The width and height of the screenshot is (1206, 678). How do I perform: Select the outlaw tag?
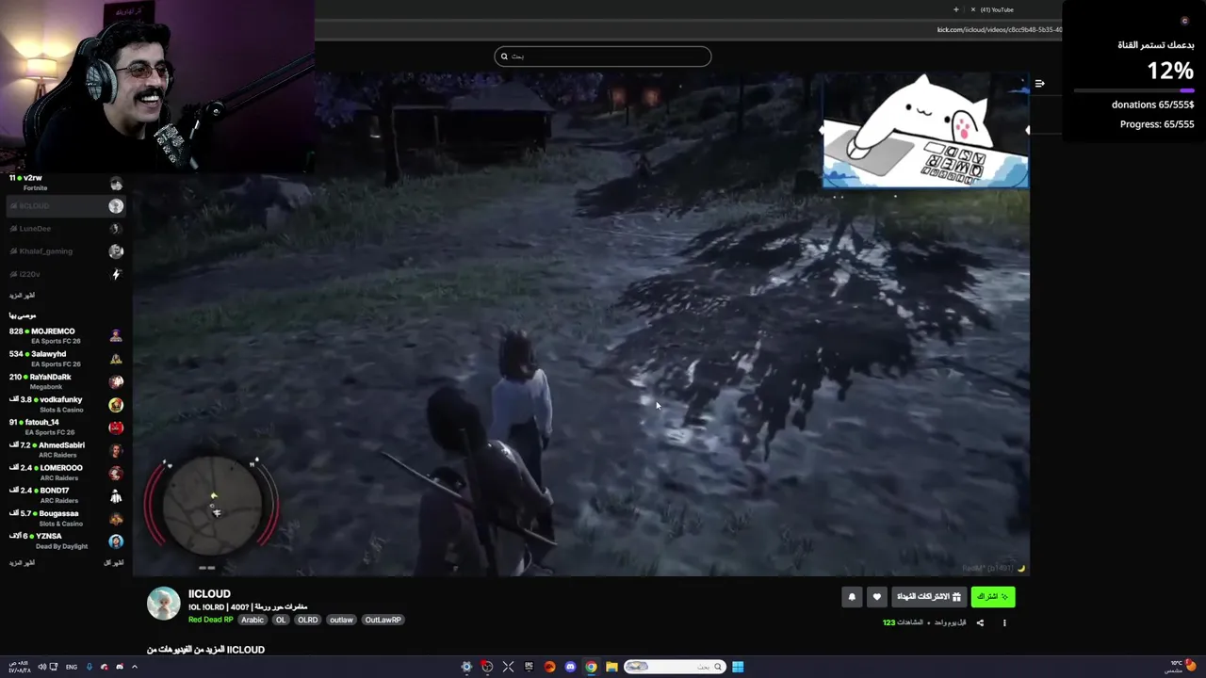341,620
